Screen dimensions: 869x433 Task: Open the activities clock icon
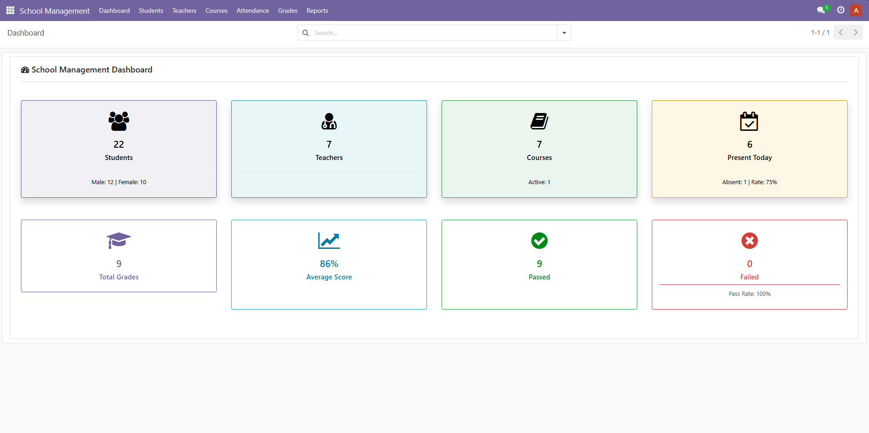point(841,10)
